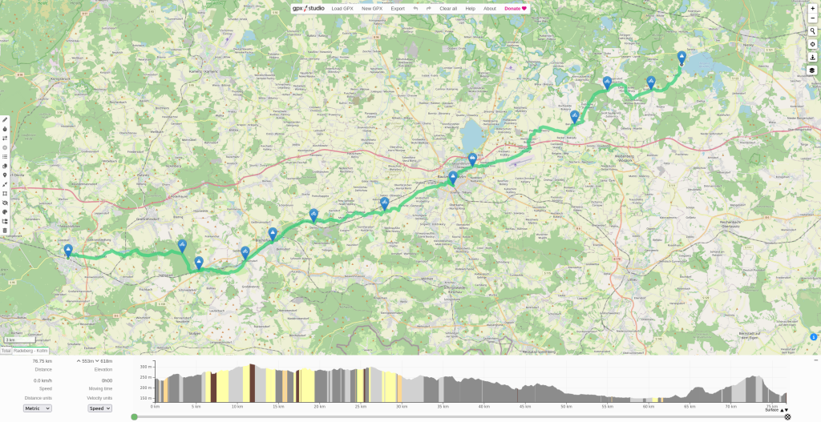Click the add waypoint pin tool
Image resolution: width=821 pixels, height=422 pixels.
5,175
